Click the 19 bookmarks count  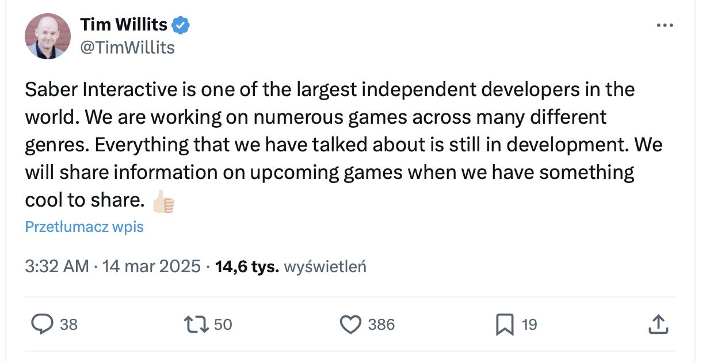click(x=529, y=325)
